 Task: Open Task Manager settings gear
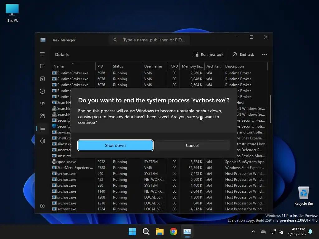[x=42, y=206]
